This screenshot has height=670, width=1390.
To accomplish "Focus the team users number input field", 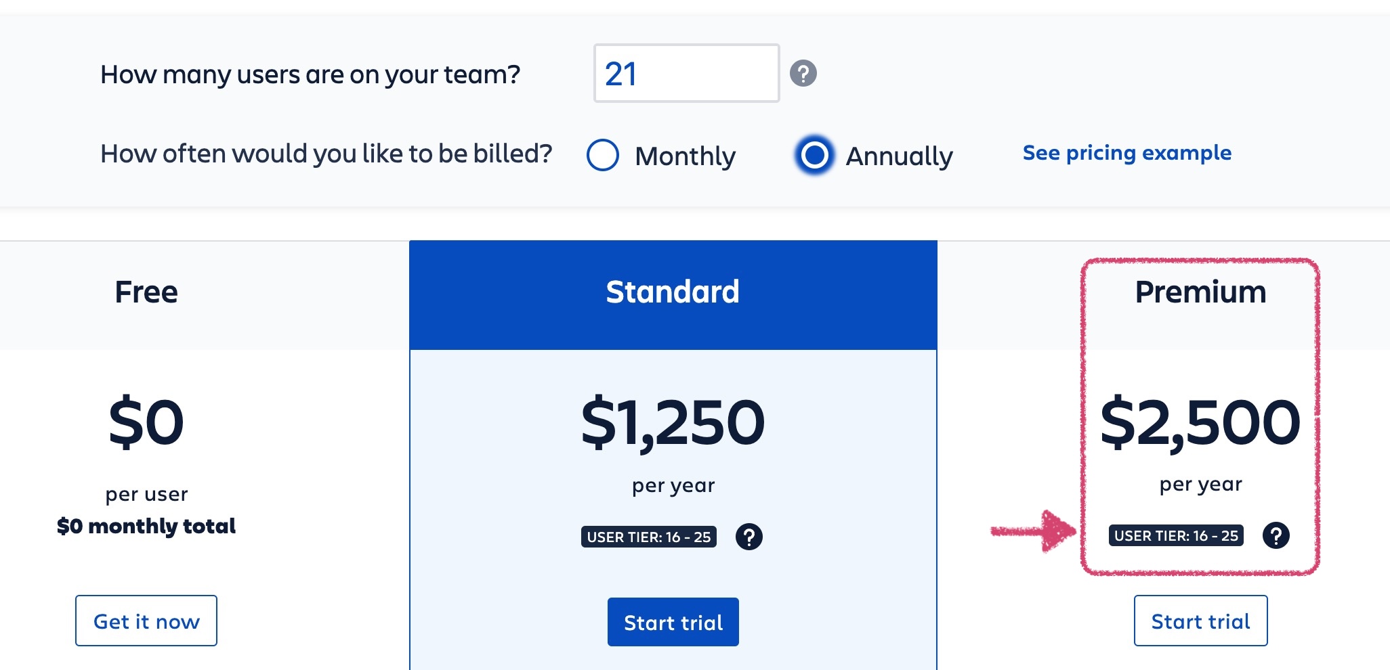I will 686,73.
